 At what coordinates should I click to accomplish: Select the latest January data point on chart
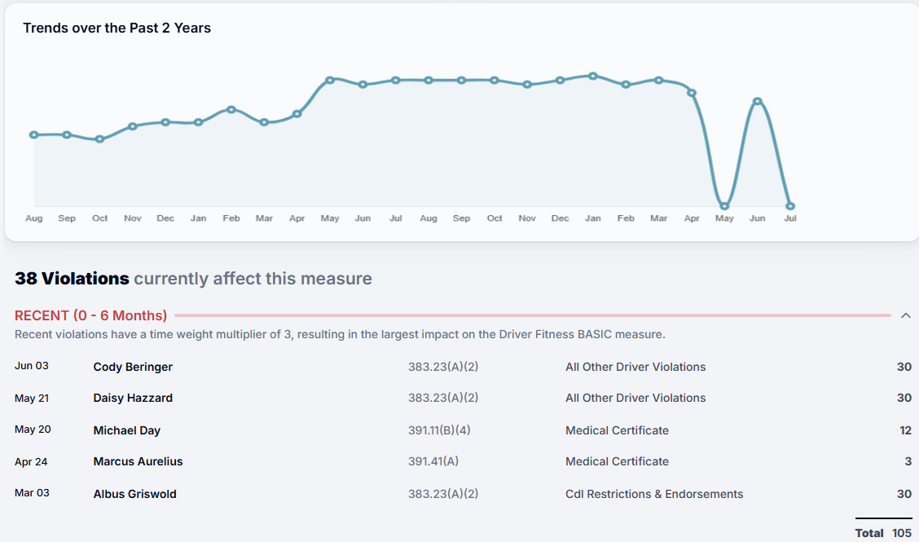(593, 76)
